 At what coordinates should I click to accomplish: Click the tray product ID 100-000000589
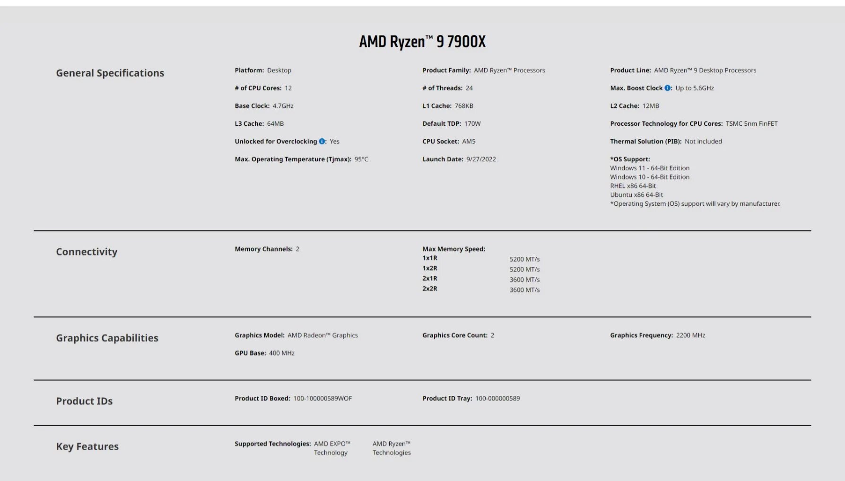[497, 399]
